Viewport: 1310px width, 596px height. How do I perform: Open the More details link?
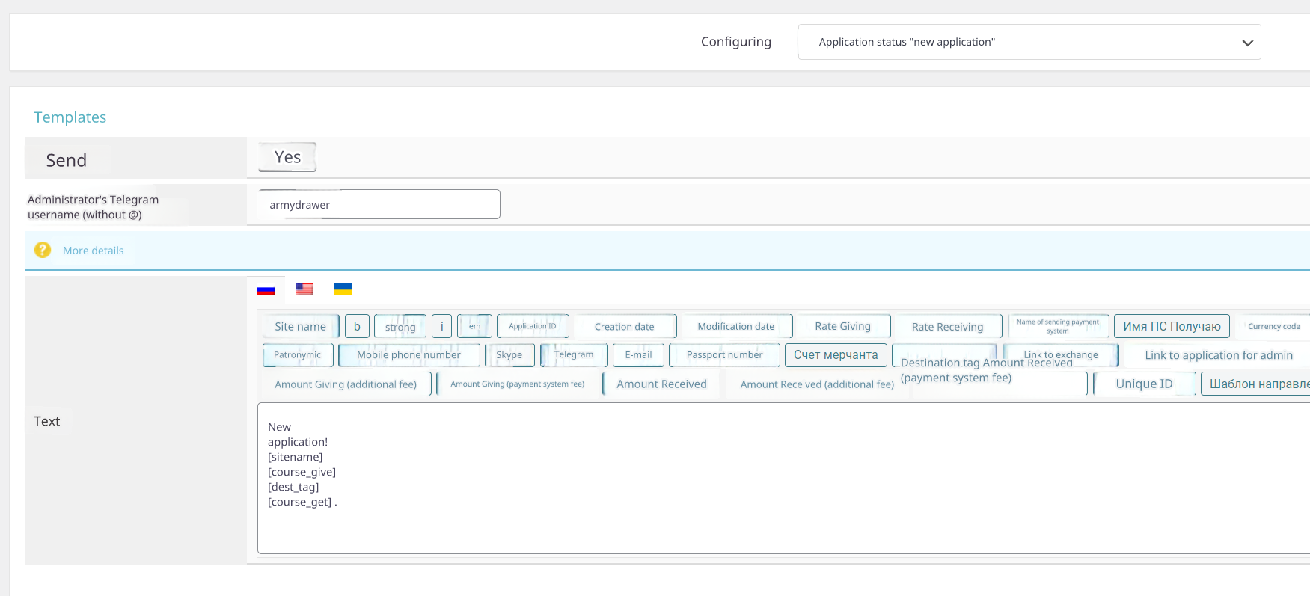[x=93, y=251]
